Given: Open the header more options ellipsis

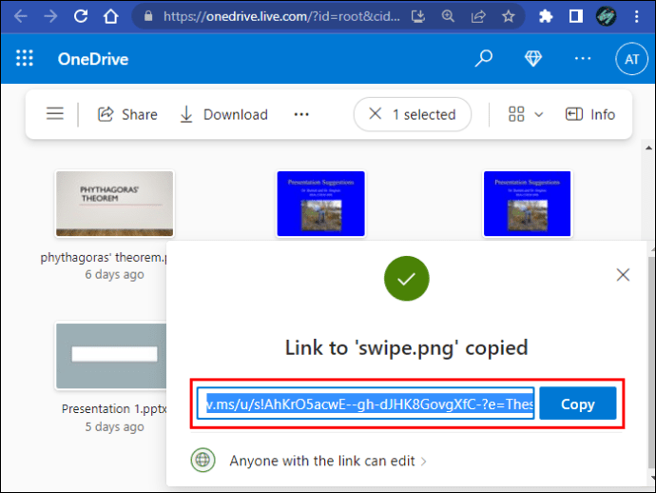Looking at the screenshot, I should click(583, 59).
